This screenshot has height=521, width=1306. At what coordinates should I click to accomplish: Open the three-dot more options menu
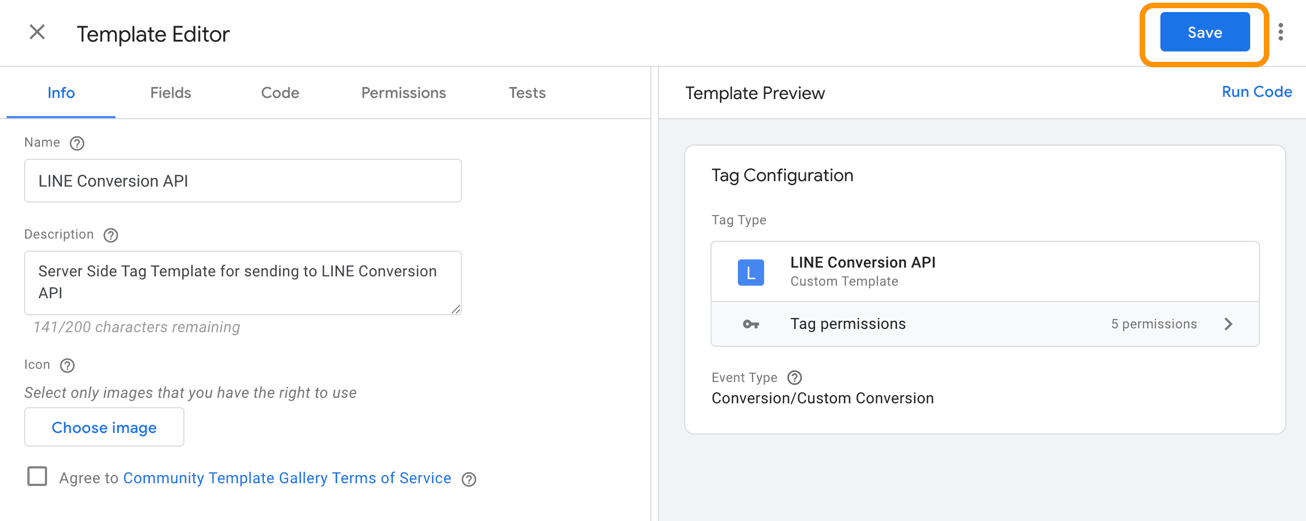pos(1281,32)
